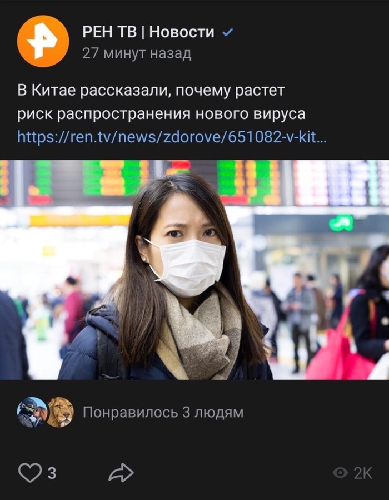Viewport: 389px width, 500px height.
Task: Click the '27 минут назад' timestamp
Action: [137, 53]
